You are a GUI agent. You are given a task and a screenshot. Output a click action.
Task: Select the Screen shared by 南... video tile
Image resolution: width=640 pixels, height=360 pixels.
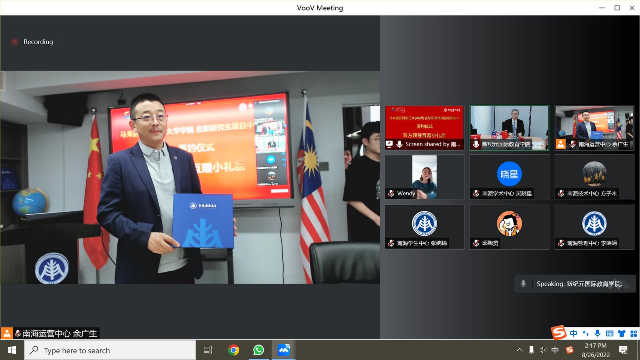pyautogui.click(x=424, y=128)
